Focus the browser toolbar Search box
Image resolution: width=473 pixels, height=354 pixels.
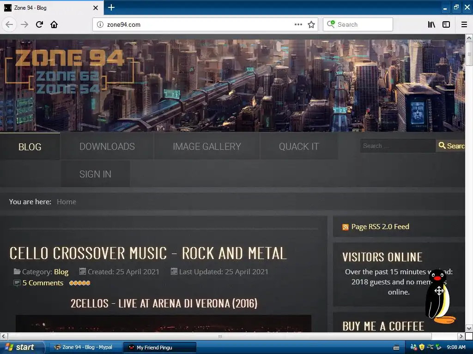358,24
